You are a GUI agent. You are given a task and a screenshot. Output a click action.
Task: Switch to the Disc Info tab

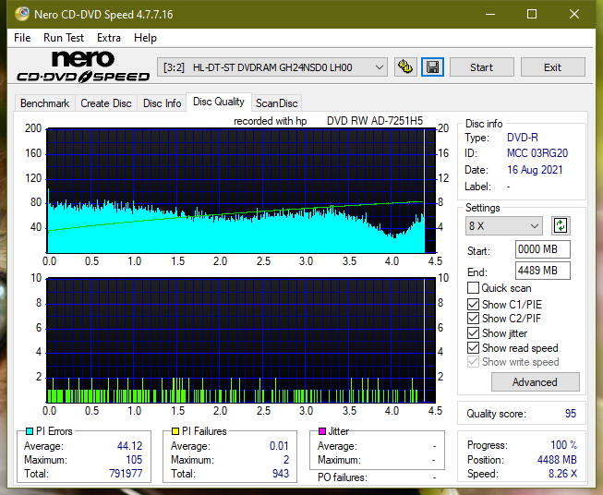(162, 103)
